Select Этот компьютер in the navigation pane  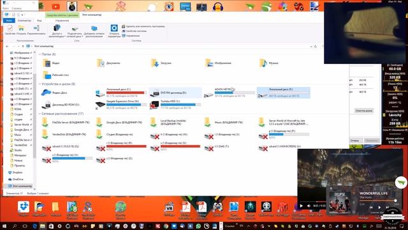point(20,186)
